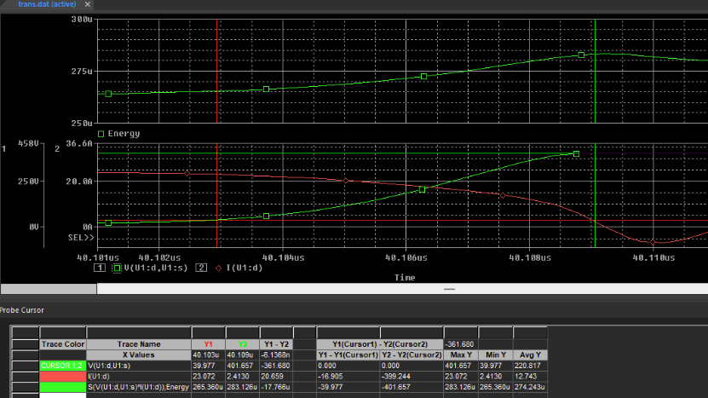
Task: Click the splitter handle above Probe Cursor
Action: [x=449, y=289]
